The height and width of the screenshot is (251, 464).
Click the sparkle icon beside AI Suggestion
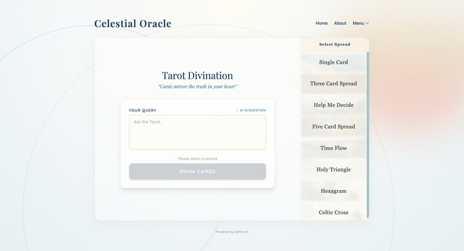(237, 110)
